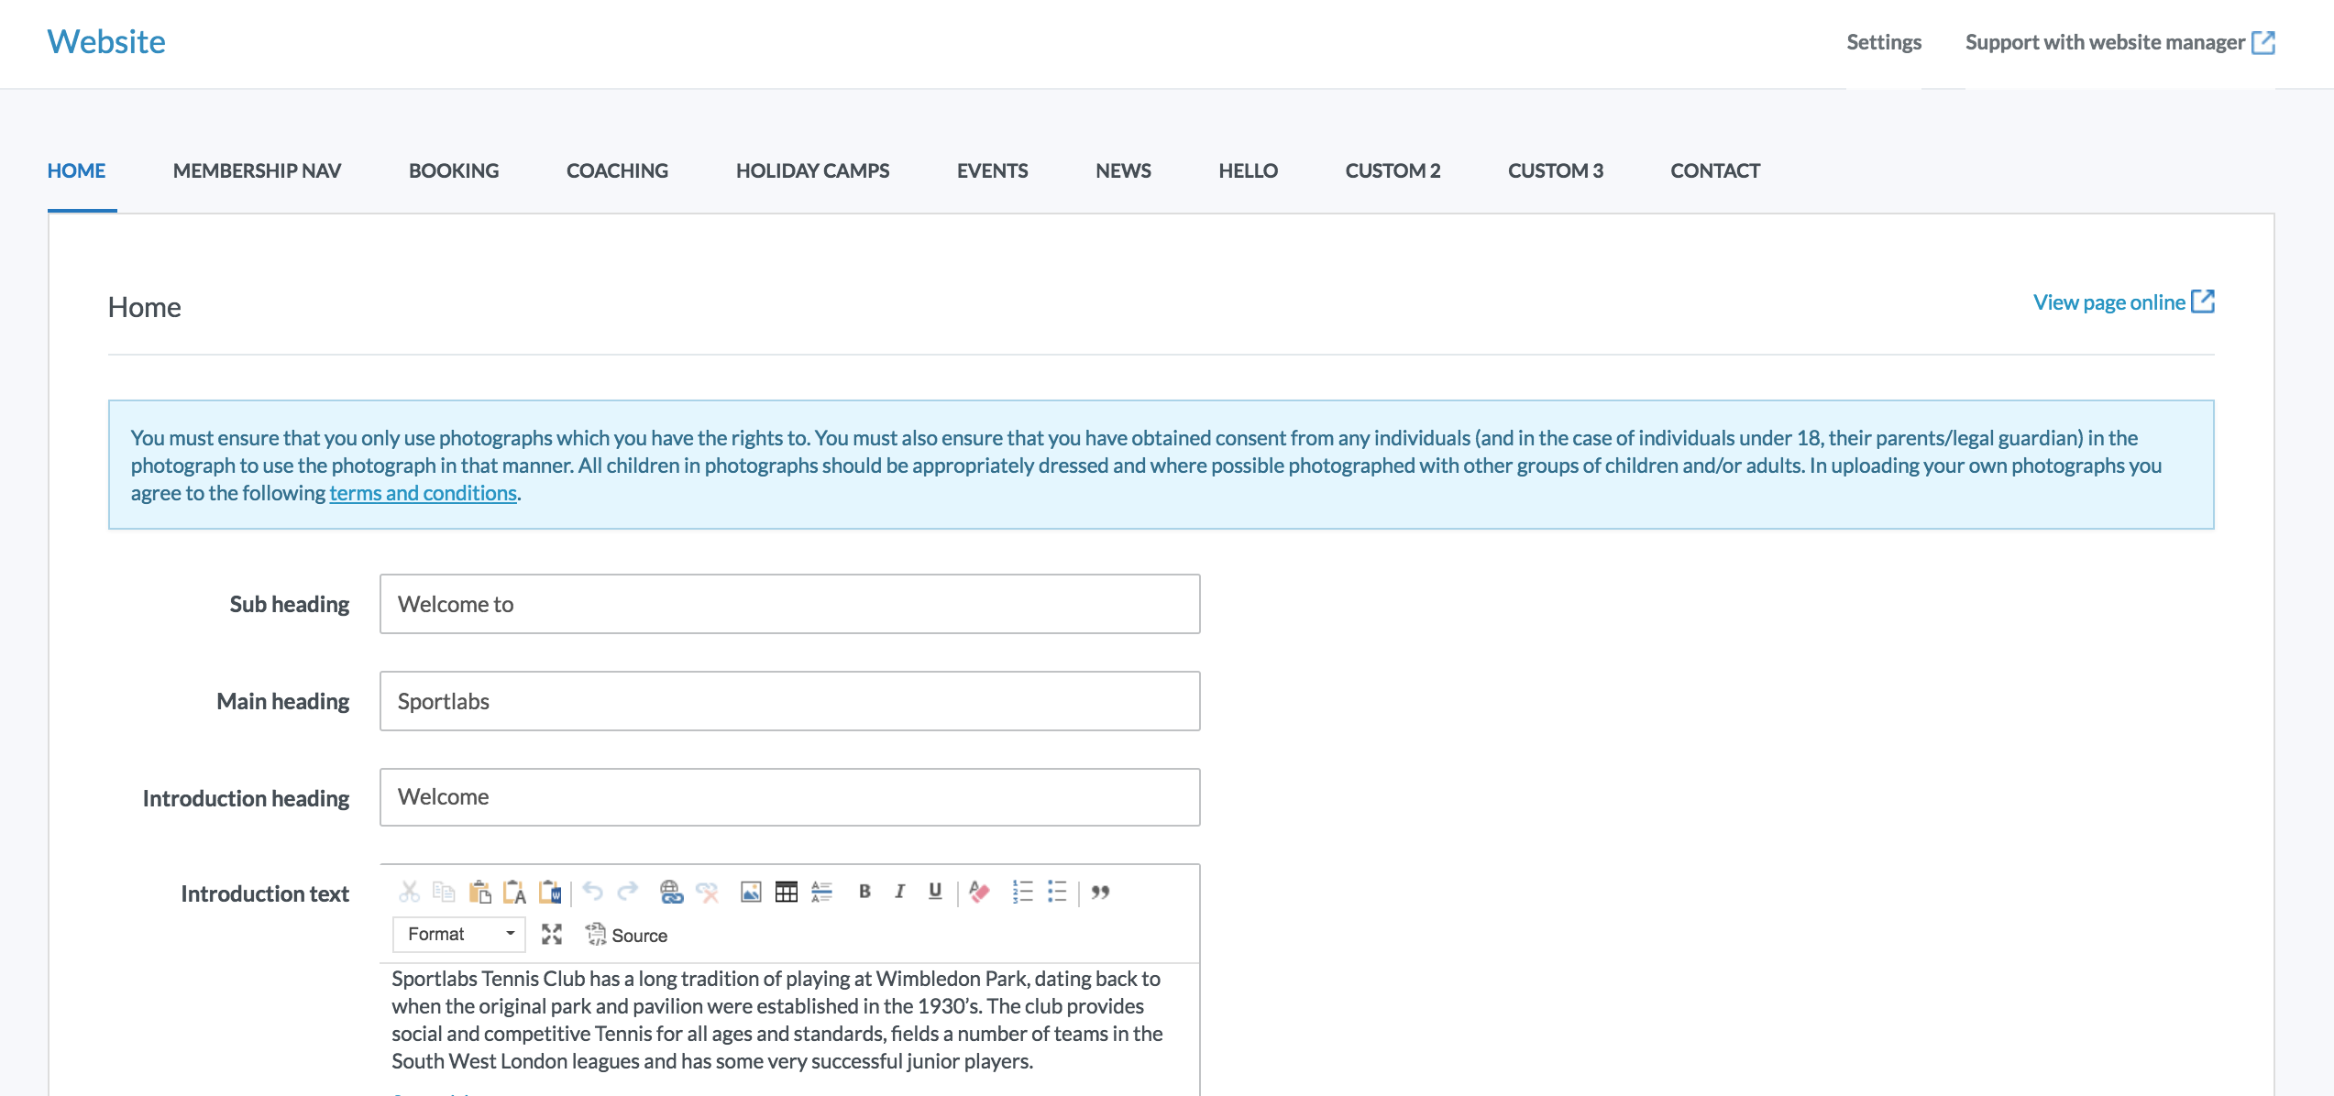Switch to the Holiday Camps tab
The height and width of the screenshot is (1096, 2334).
pyautogui.click(x=812, y=170)
